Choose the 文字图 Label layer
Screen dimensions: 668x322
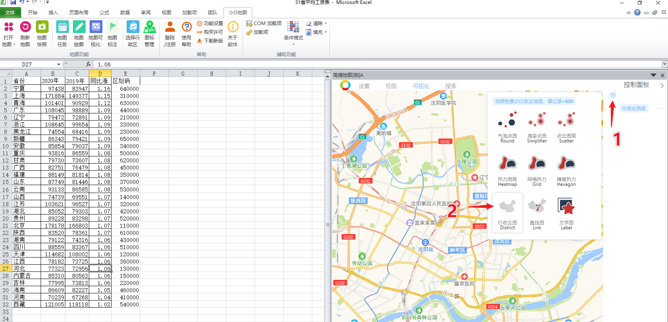(566, 214)
